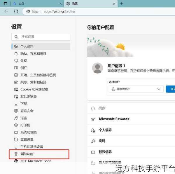This screenshot has width=175, height=174.
Task: Click the 用户配置 1 avatar picture
Action: (x=97, y=68)
